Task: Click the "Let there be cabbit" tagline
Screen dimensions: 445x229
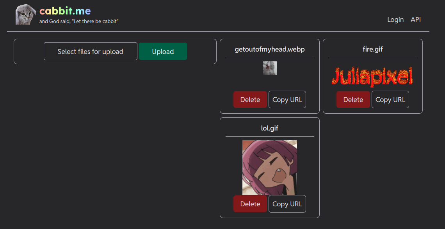Action: tap(79, 21)
